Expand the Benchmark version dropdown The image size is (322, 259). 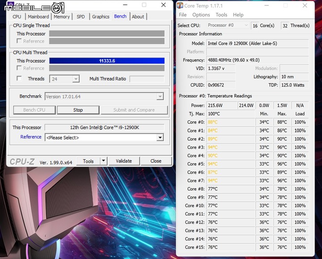pos(160,96)
